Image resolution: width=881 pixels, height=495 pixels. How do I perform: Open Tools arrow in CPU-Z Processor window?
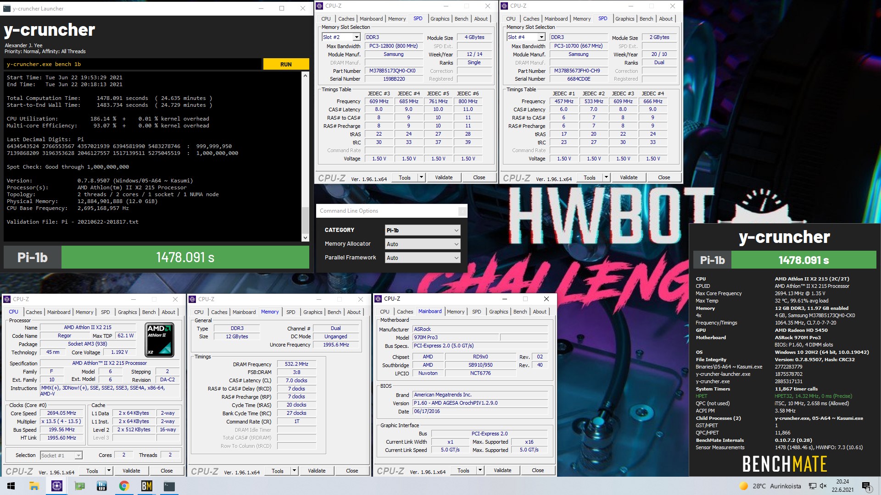(109, 471)
